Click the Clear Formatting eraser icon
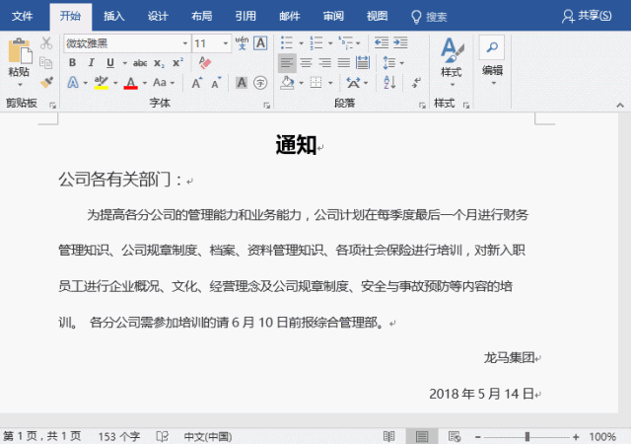Screen dimensions: 631x444 pos(205,62)
